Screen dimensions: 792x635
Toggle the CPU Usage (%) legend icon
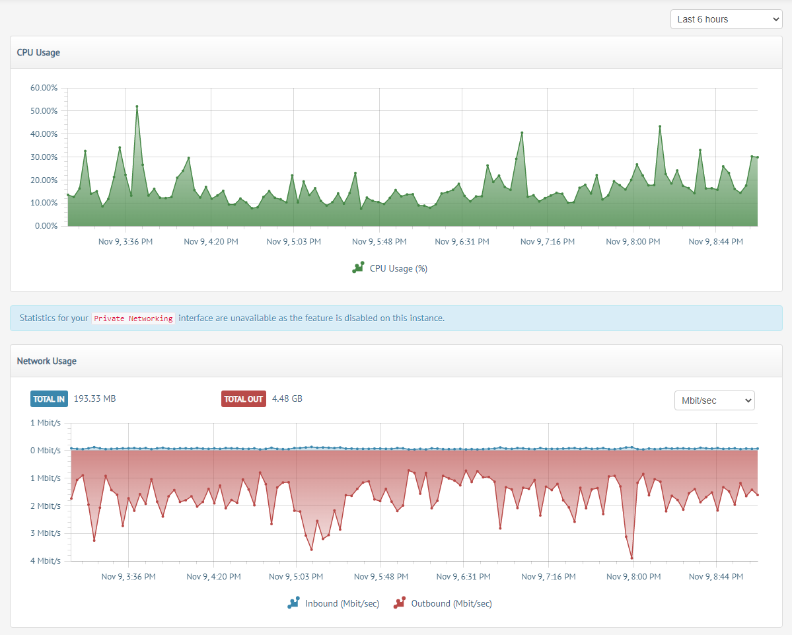pos(358,268)
